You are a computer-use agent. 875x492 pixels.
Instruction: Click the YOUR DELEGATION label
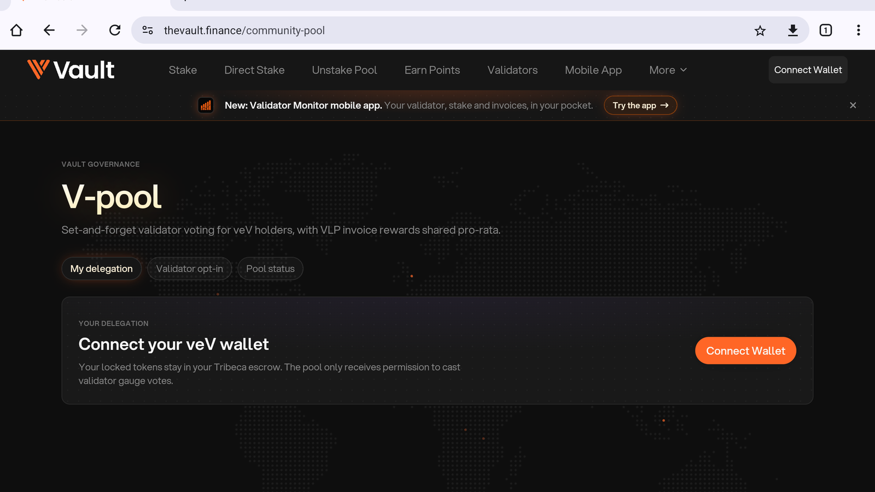point(113,323)
